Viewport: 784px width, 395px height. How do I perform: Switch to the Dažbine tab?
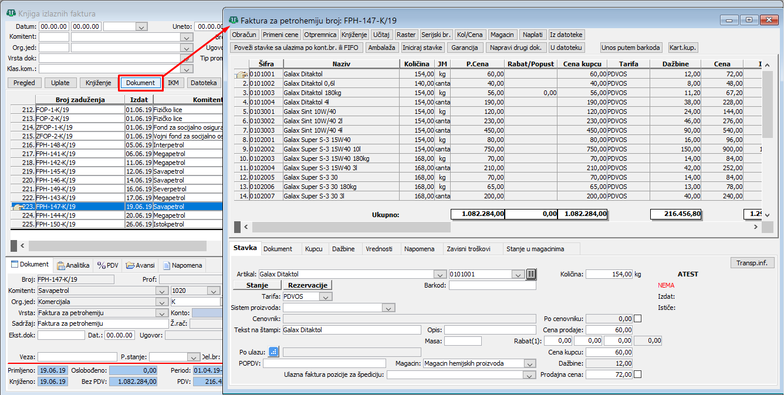coord(343,249)
